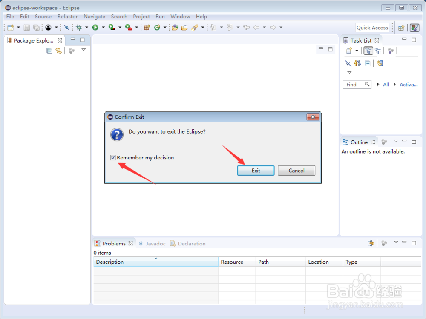Click the Quick Access field
Screen dimensions: 426x319
point(372,28)
